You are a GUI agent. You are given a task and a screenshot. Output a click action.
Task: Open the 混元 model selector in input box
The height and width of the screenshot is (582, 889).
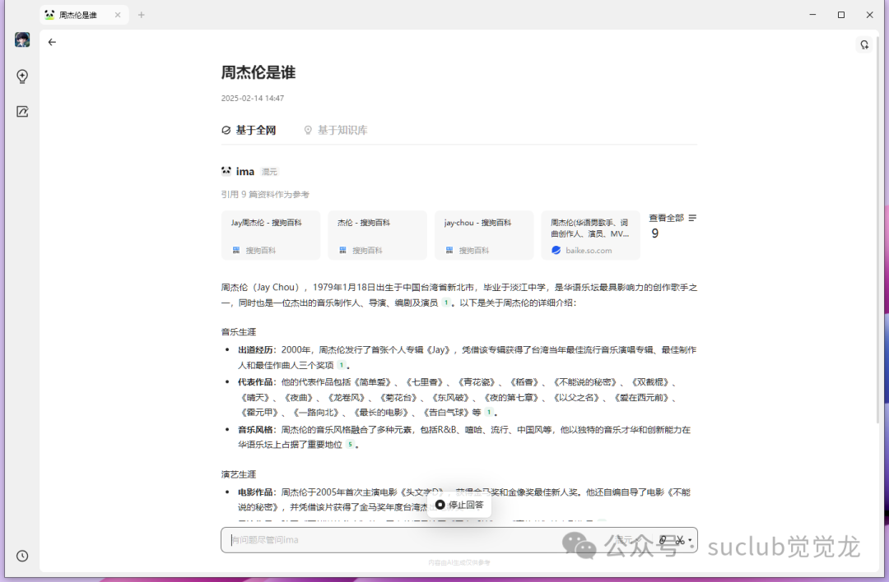coord(630,540)
